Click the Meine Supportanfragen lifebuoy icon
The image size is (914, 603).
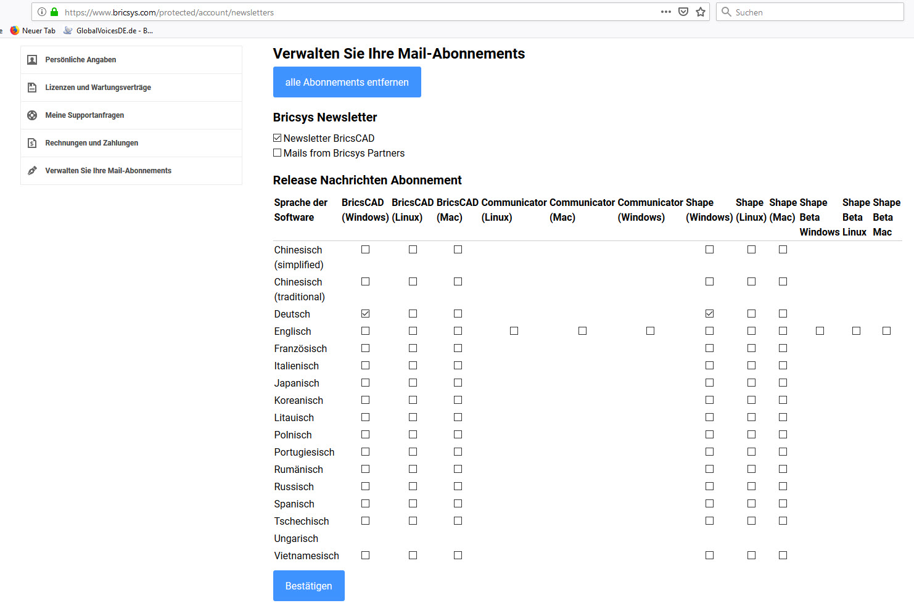pyautogui.click(x=32, y=115)
